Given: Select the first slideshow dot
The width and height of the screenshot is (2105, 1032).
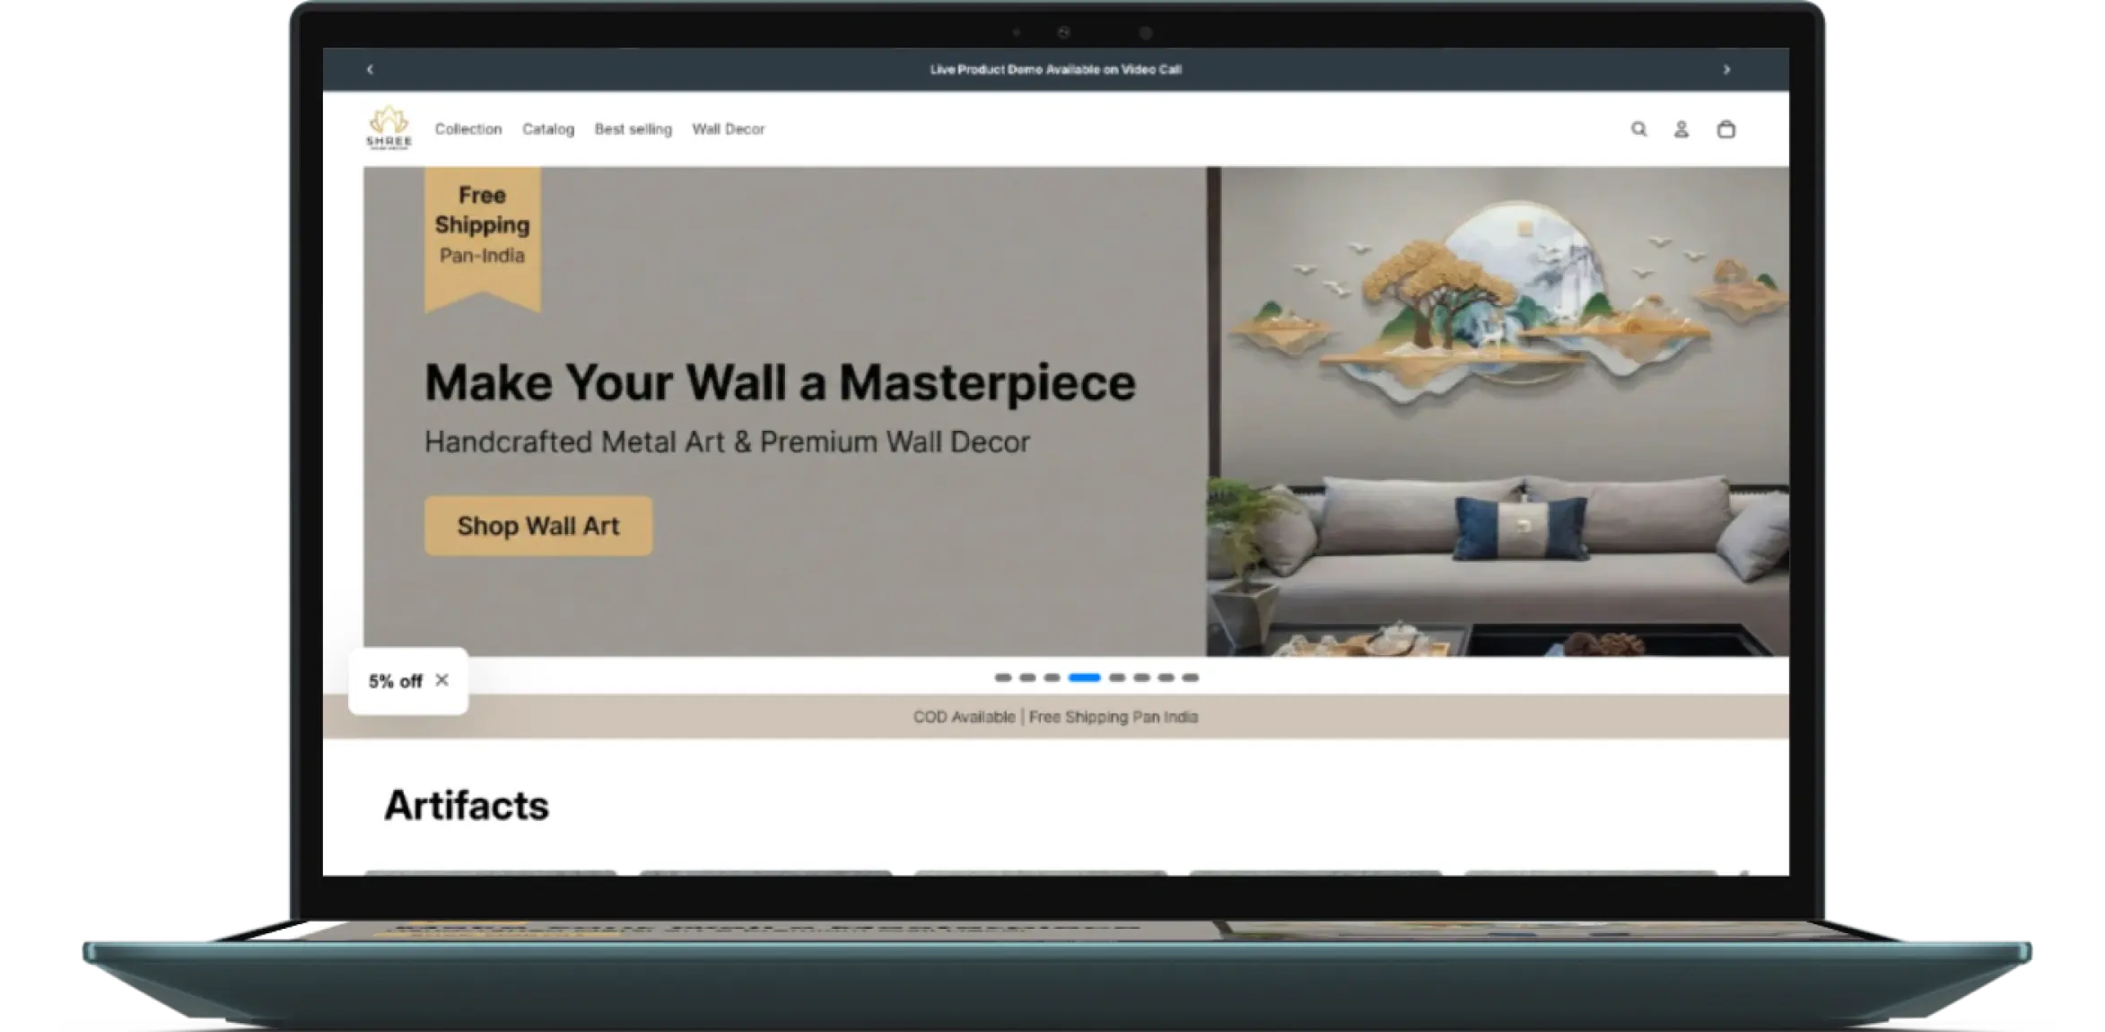Looking at the screenshot, I should pos(1003,678).
